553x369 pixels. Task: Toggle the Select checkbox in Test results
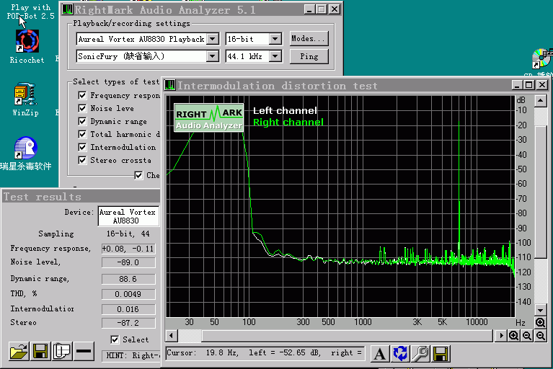point(115,339)
